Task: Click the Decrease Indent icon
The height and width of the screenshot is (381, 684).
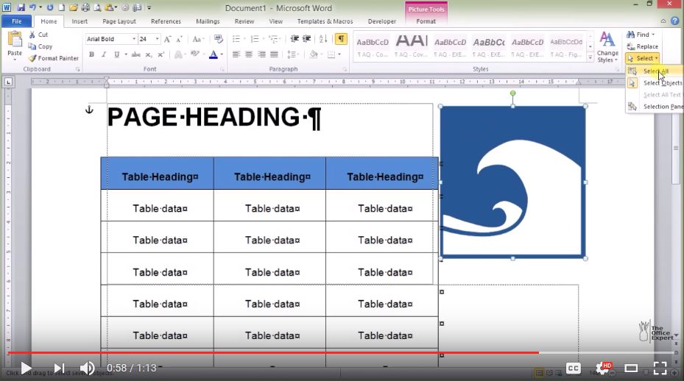Action: (295, 39)
